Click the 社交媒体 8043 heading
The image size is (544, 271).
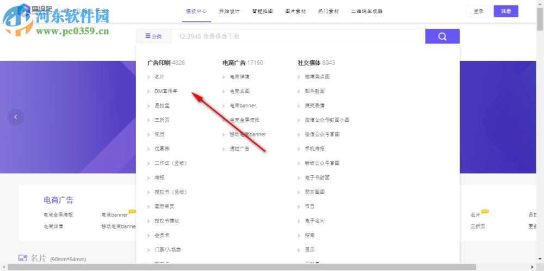click(317, 63)
